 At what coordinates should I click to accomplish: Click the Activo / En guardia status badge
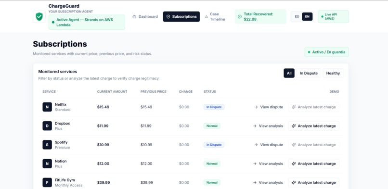click(x=327, y=52)
